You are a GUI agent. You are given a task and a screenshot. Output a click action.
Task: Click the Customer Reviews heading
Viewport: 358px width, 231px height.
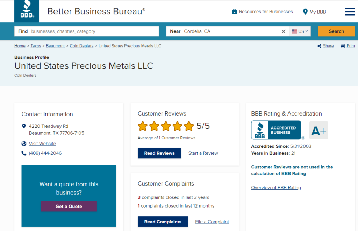[162, 113]
